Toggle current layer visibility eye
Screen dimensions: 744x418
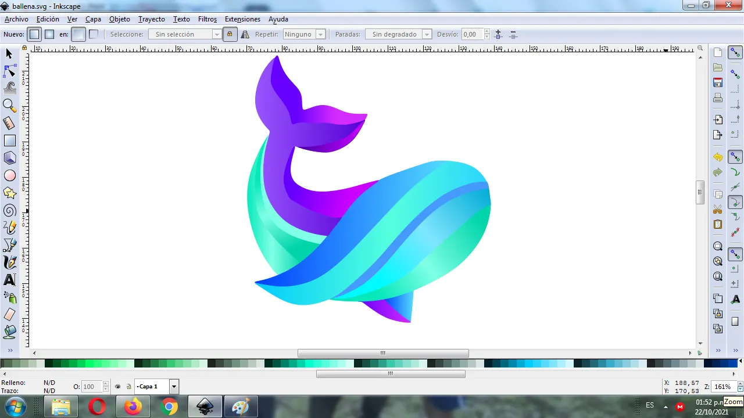118,387
